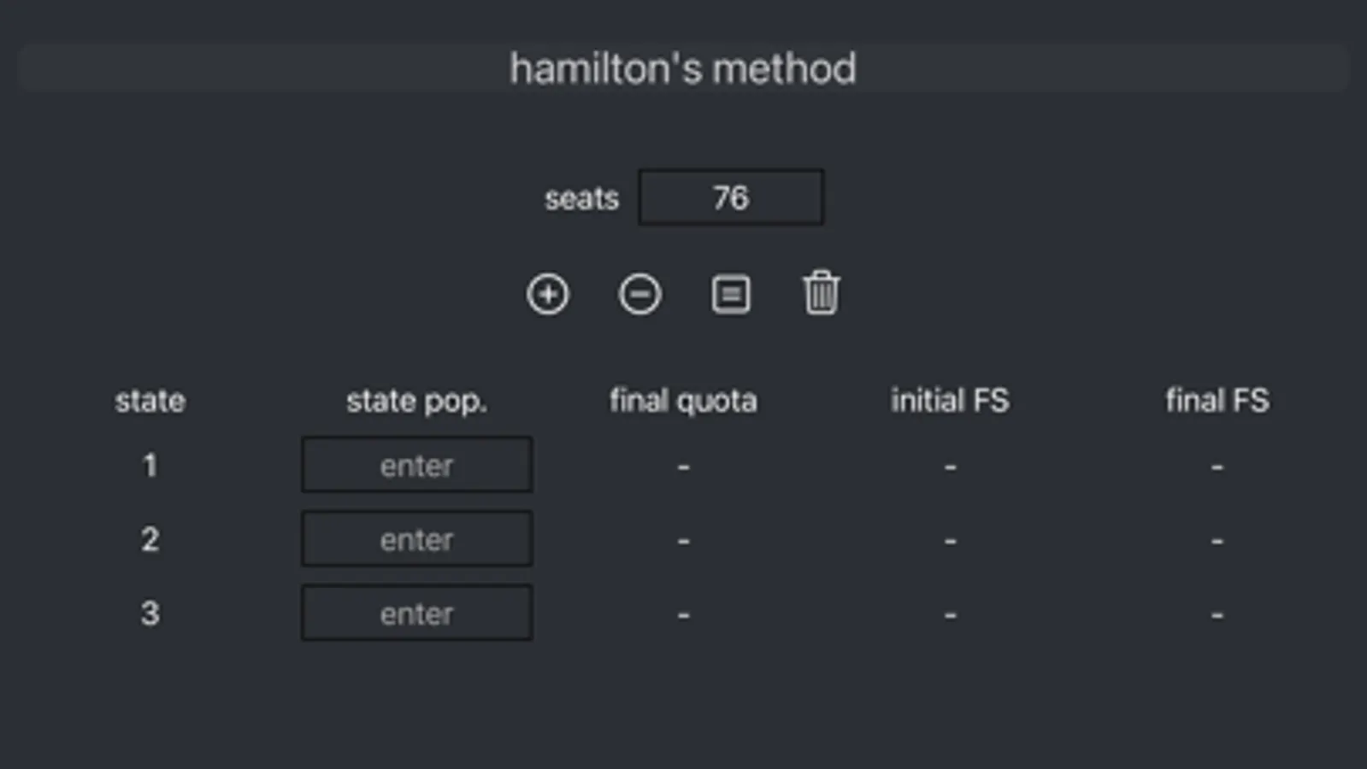Click the "final quota" column header
This screenshot has height=769, width=1367.
[683, 401]
